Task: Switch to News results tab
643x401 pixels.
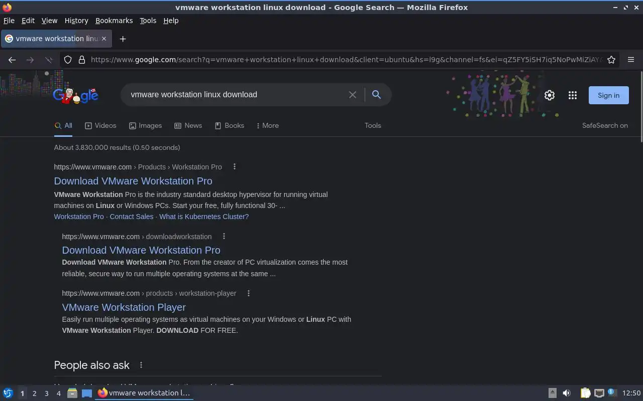Action: (188, 125)
